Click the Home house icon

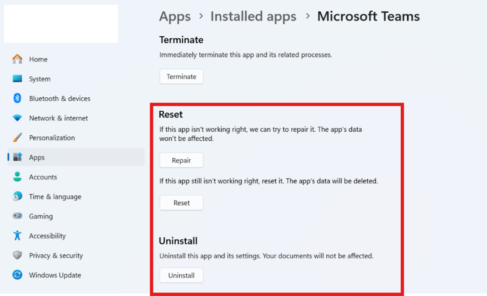click(17, 59)
